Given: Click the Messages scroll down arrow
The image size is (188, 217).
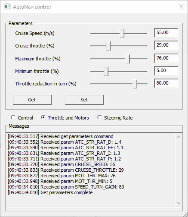Looking at the screenshot, I should 179,203.
